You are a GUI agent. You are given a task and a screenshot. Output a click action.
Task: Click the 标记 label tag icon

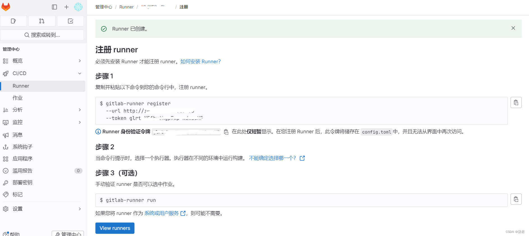6,195
